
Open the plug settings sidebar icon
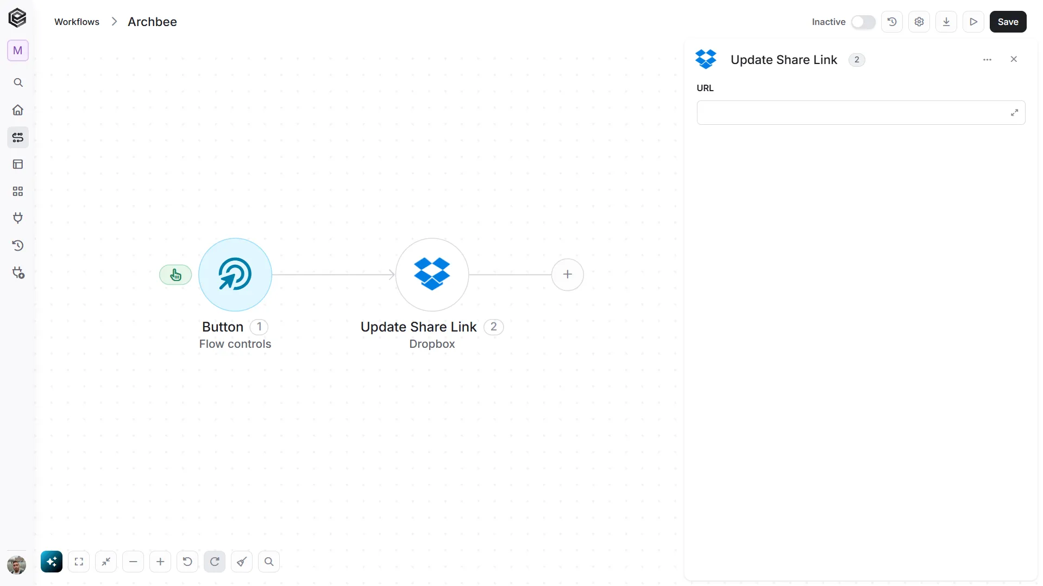coord(18,273)
